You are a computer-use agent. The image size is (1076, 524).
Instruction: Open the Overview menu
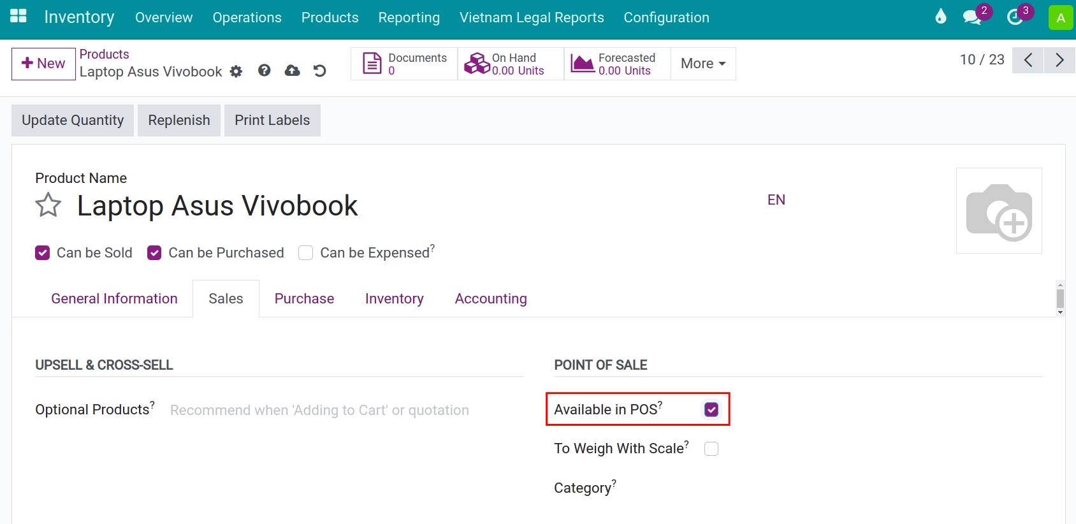click(164, 18)
